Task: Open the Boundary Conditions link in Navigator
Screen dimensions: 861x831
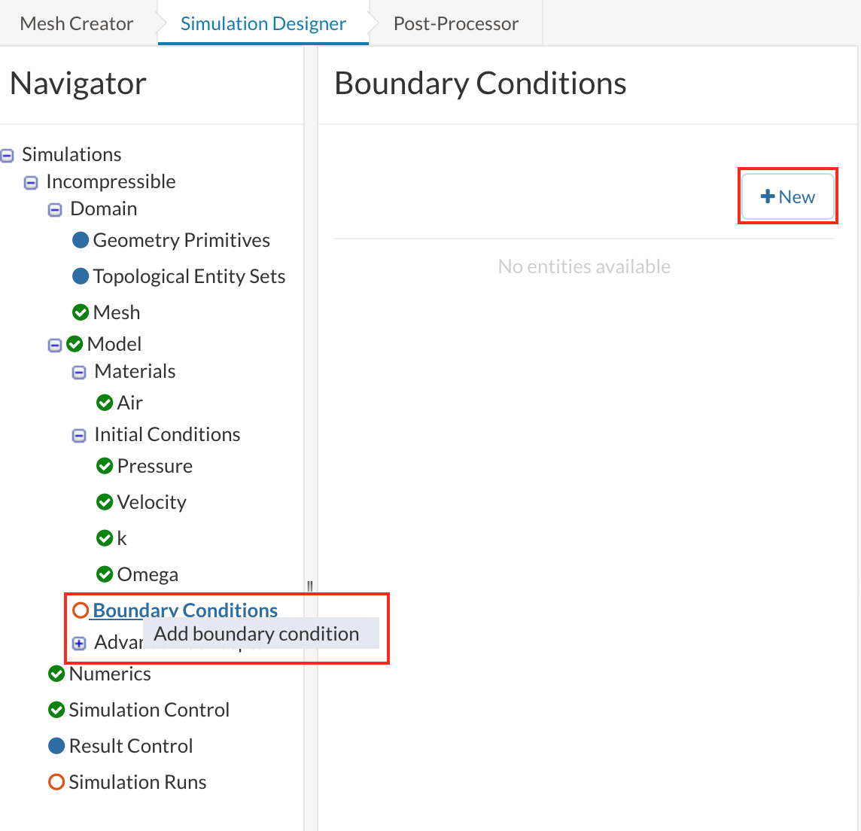Action: 185,610
